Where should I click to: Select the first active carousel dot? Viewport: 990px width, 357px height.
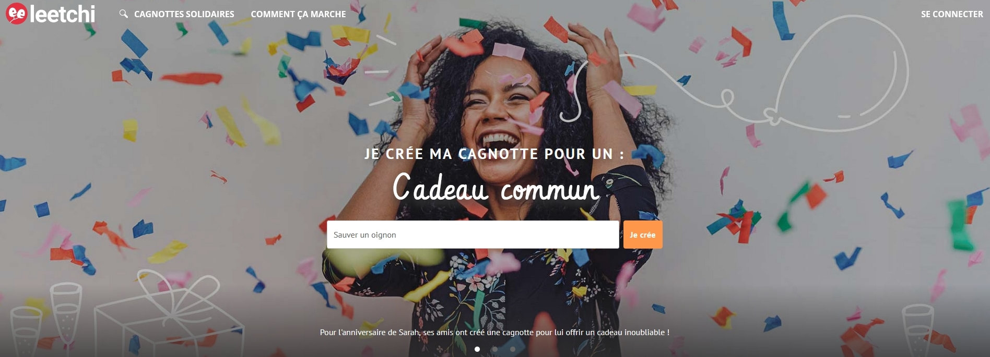tap(477, 349)
